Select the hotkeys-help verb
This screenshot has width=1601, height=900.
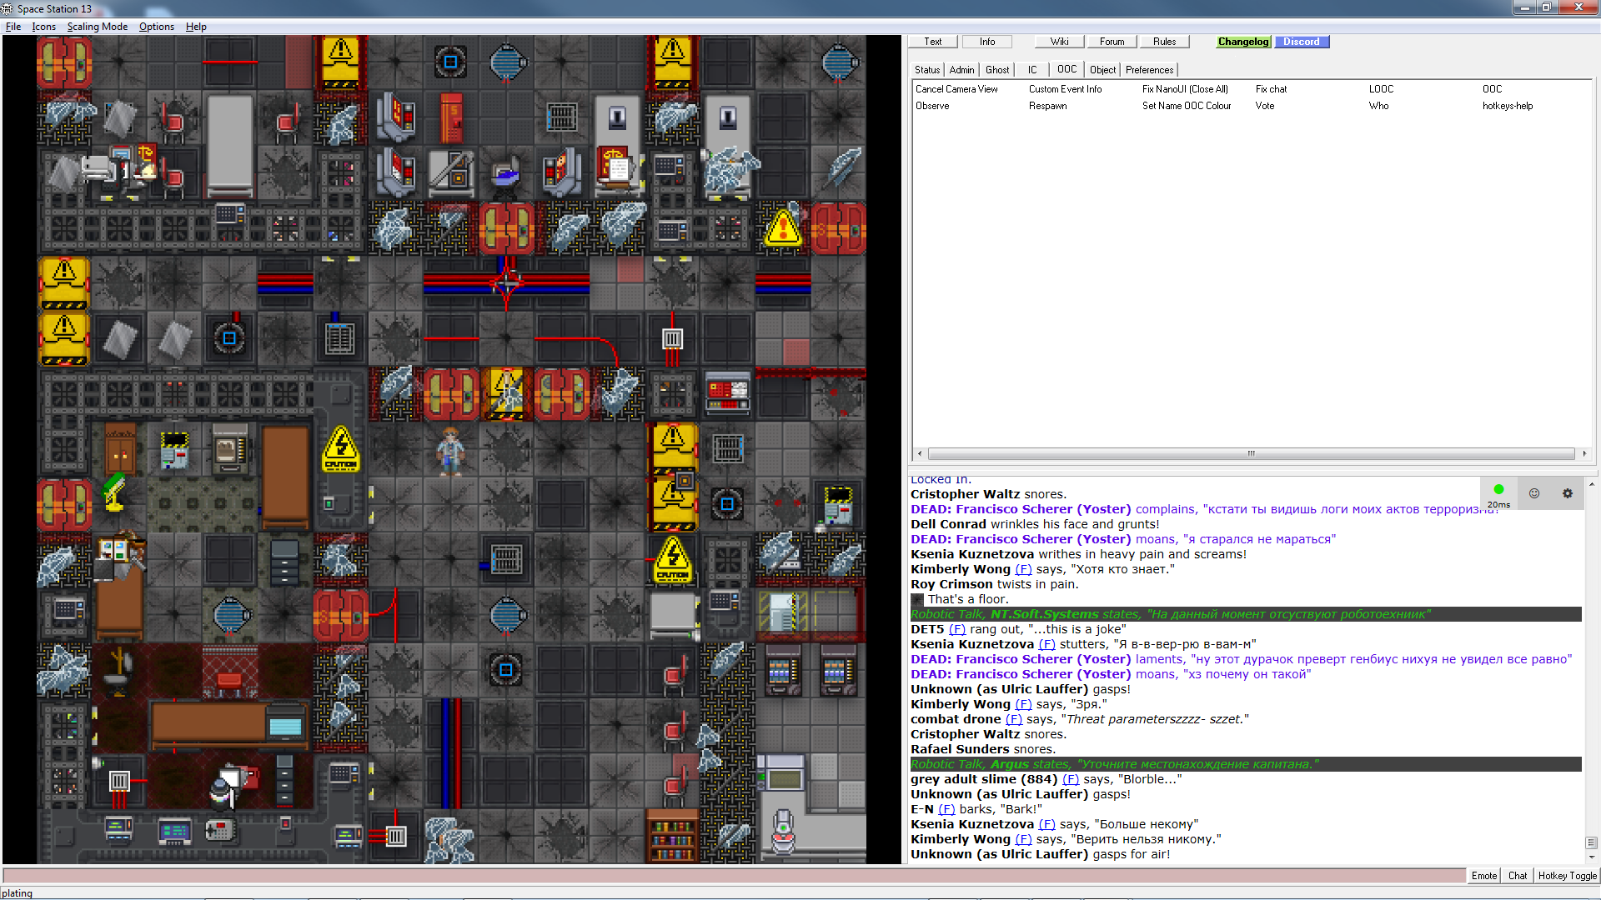coord(1508,106)
